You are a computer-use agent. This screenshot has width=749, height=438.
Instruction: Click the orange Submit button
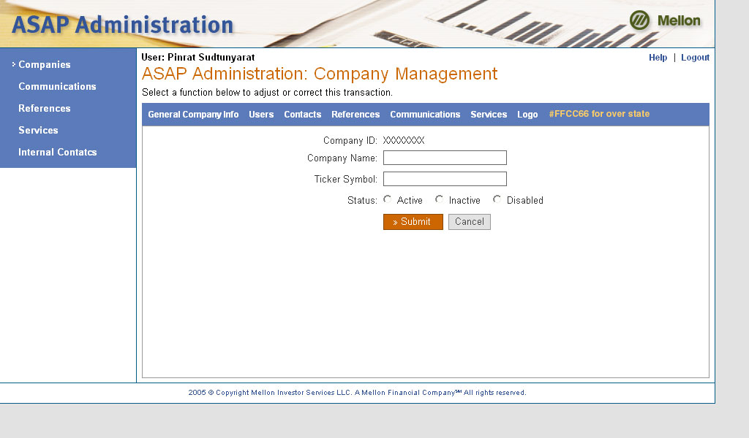413,222
